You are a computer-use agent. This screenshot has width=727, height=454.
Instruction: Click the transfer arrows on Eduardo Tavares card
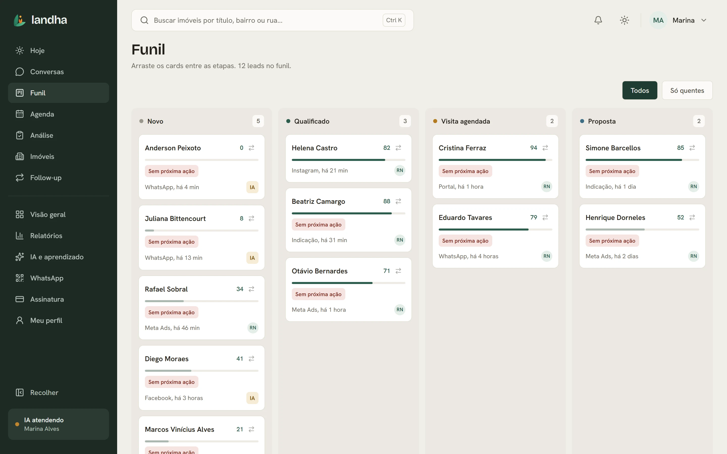(545, 217)
